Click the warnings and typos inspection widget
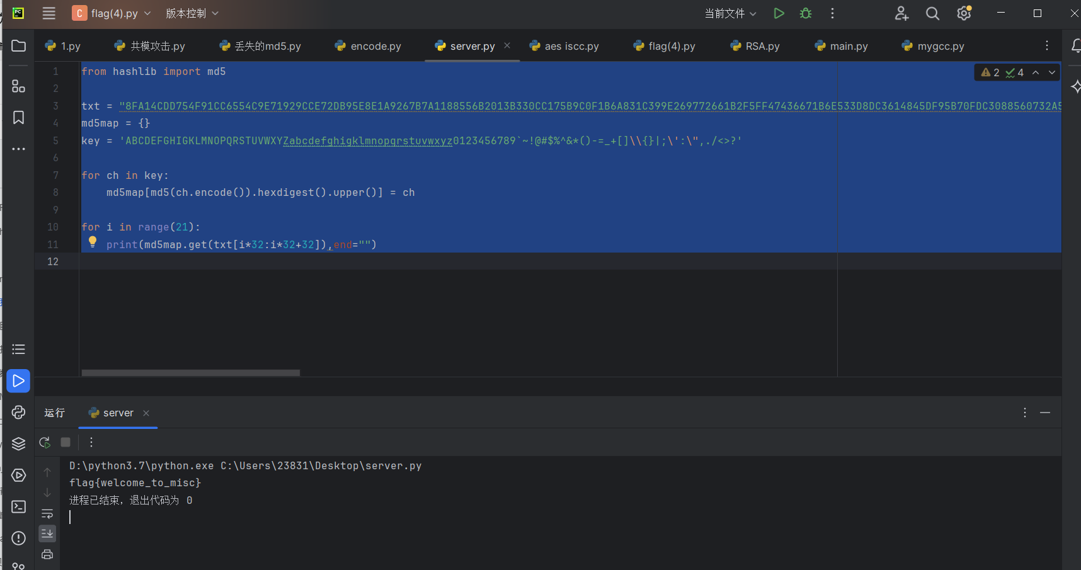This screenshot has width=1081, height=570. click(1002, 72)
